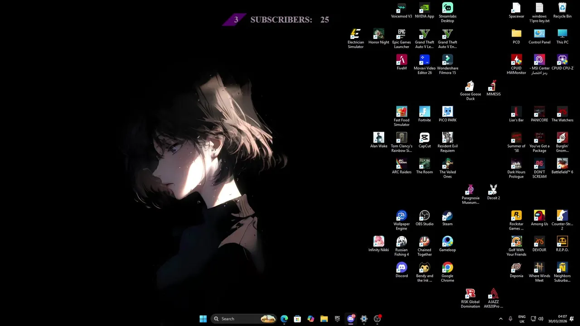Select the MSI Center shortcut
The width and height of the screenshot is (580, 326).
tap(539, 65)
